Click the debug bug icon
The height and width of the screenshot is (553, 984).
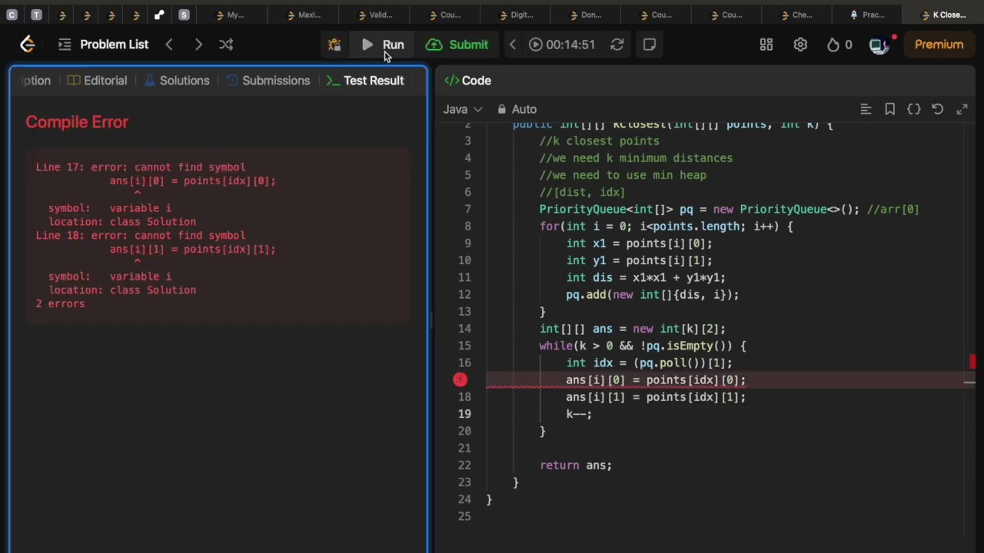tap(334, 45)
